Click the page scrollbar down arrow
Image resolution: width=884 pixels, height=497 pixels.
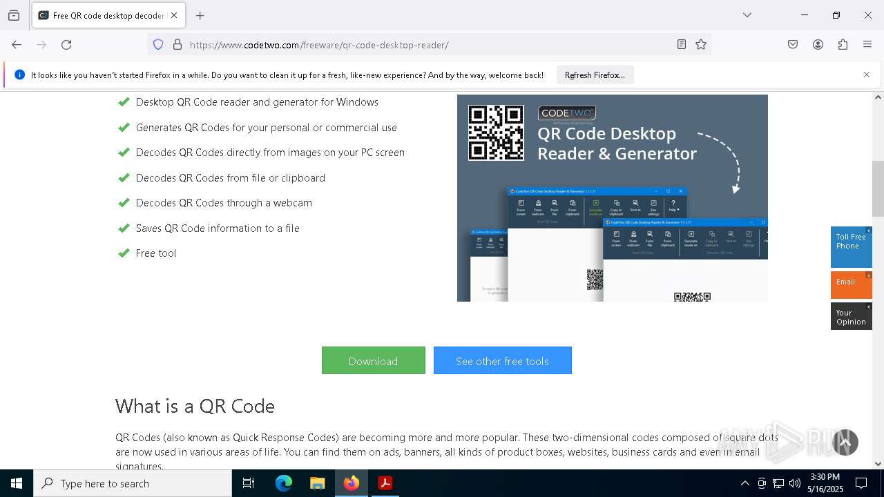(x=878, y=464)
